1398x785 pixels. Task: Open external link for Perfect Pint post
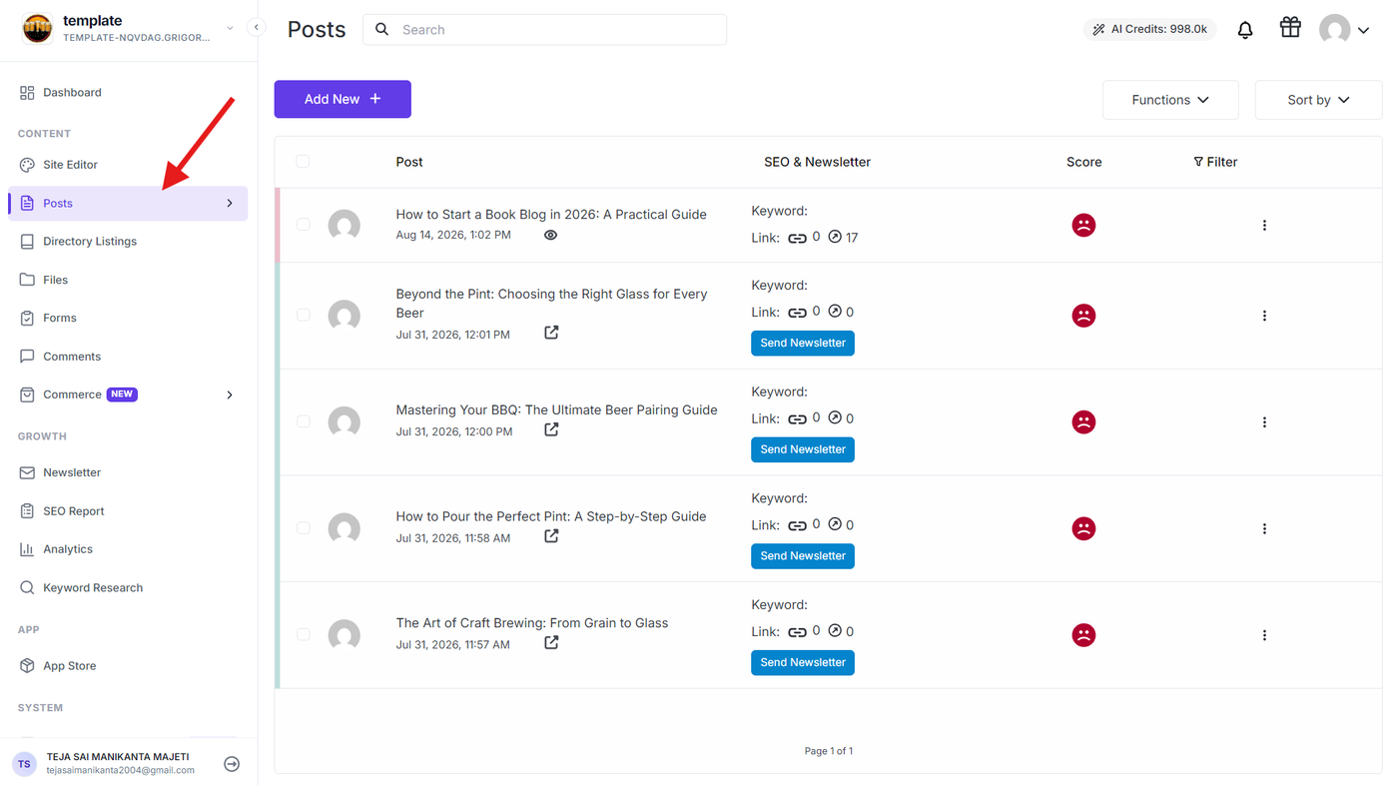[x=551, y=536]
